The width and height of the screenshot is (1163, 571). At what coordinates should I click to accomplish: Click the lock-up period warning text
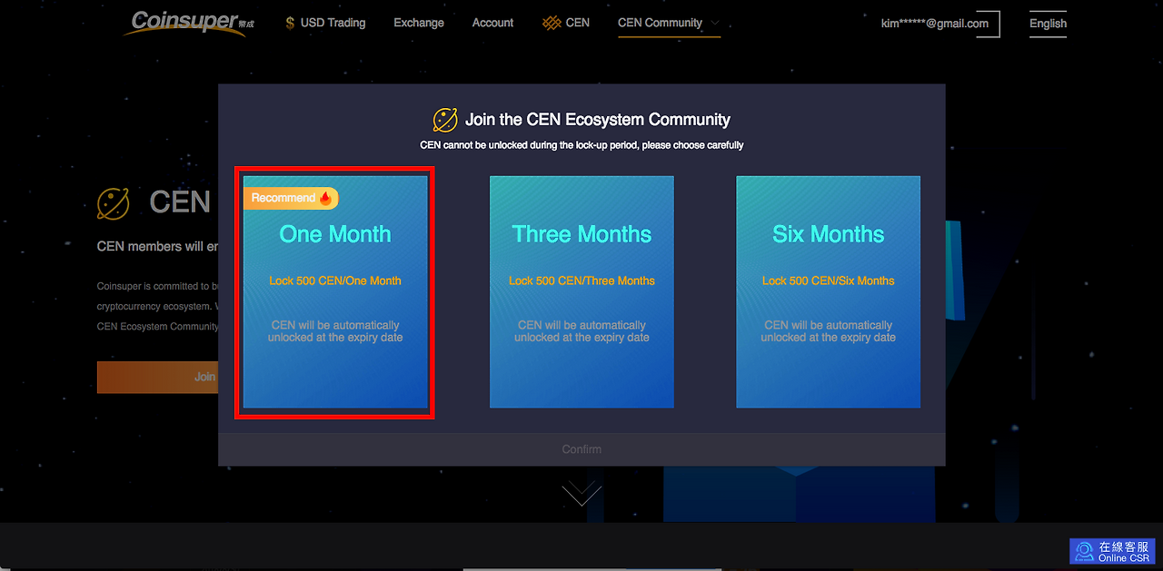[x=581, y=145]
